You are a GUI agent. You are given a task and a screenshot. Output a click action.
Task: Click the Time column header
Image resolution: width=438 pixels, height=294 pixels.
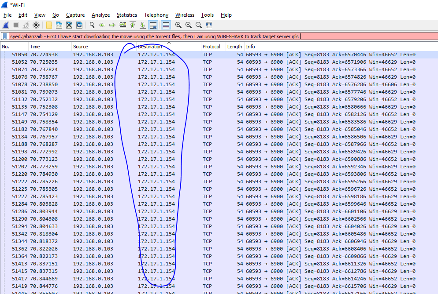tap(35, 47)
